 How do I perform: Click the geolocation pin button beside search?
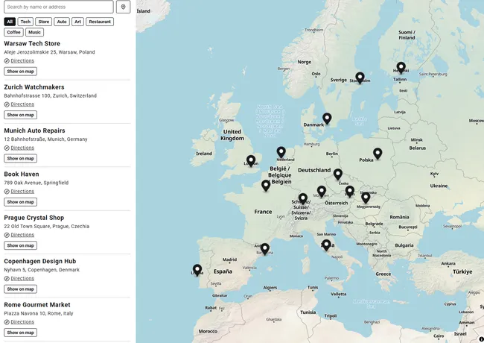(x=123, y=7)
